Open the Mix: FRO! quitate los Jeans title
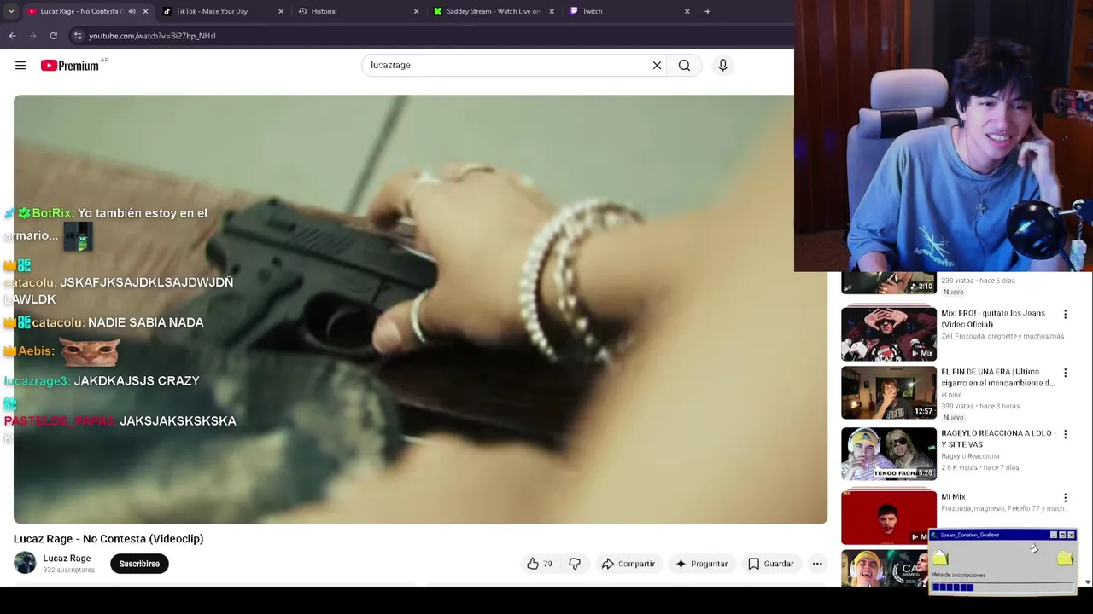 pyautogui.click(x=993, y=319)
